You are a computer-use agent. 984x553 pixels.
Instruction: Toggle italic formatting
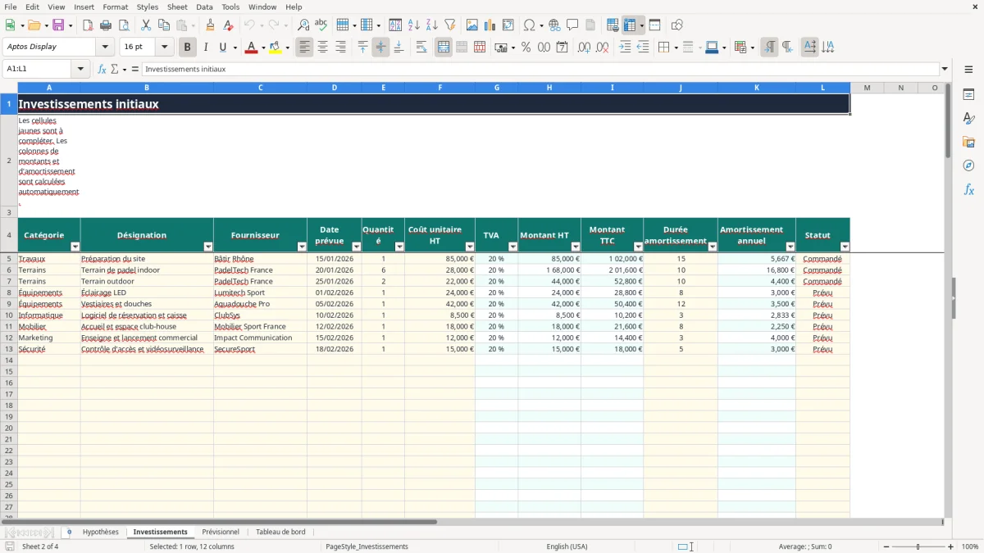tap(205, 48)
